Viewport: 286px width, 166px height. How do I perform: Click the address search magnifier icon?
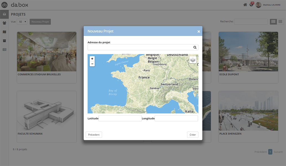[195, 47]
